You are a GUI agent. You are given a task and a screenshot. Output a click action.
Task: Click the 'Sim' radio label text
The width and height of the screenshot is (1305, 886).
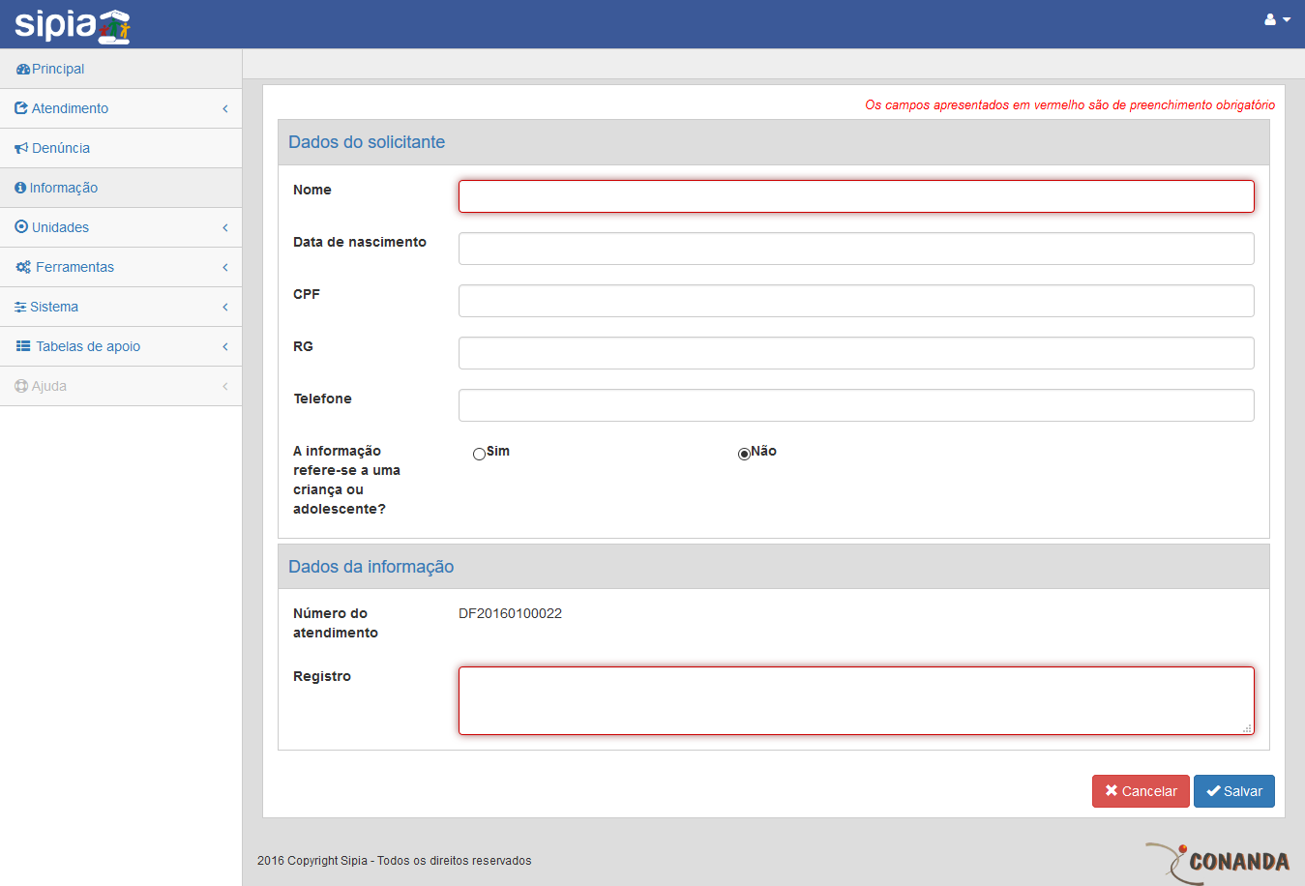[x=498, y=451]
